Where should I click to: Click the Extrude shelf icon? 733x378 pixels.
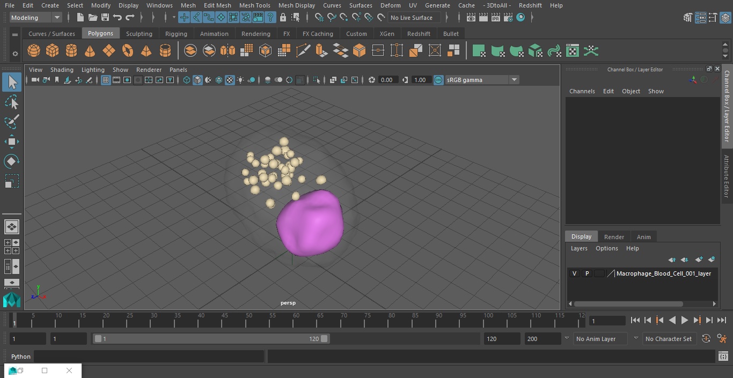tap(321, 51)
